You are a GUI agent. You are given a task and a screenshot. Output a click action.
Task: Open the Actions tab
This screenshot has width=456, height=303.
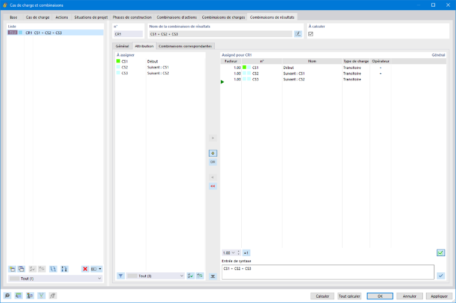click(62, 17)
